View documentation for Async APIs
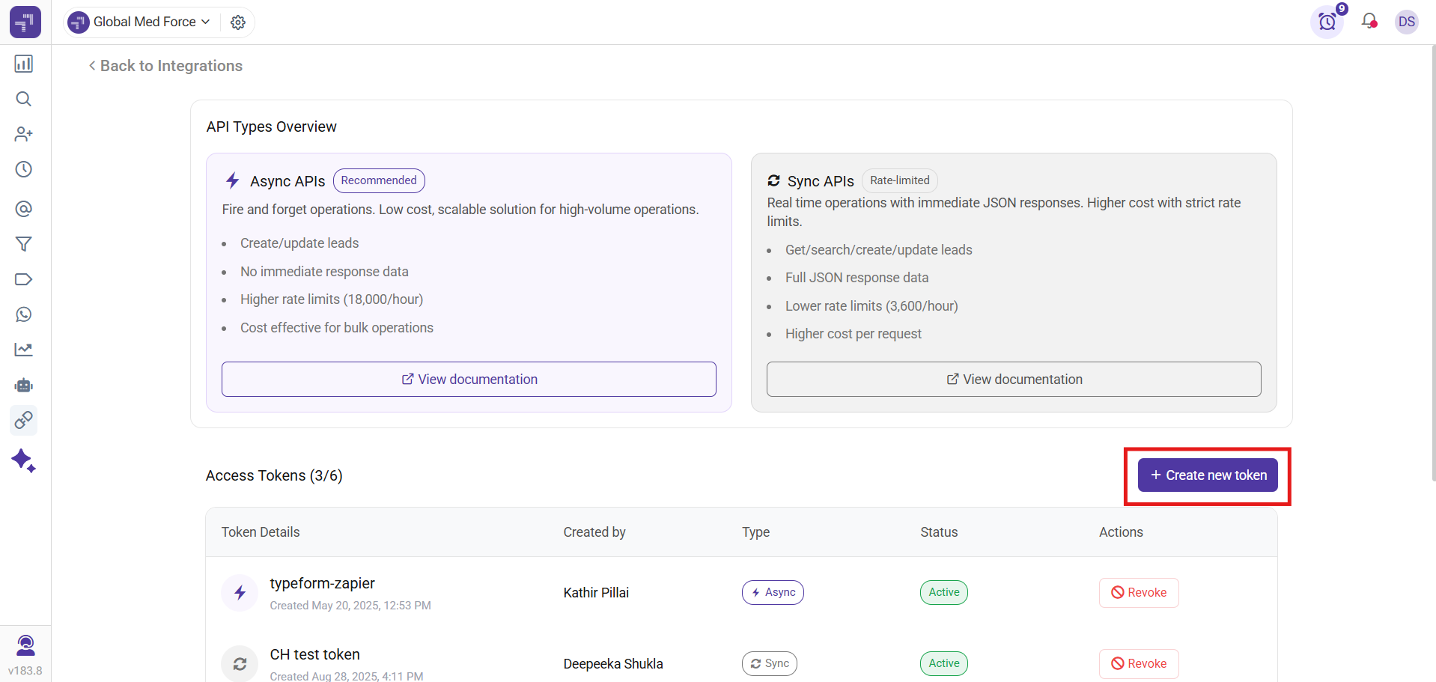 469,380
